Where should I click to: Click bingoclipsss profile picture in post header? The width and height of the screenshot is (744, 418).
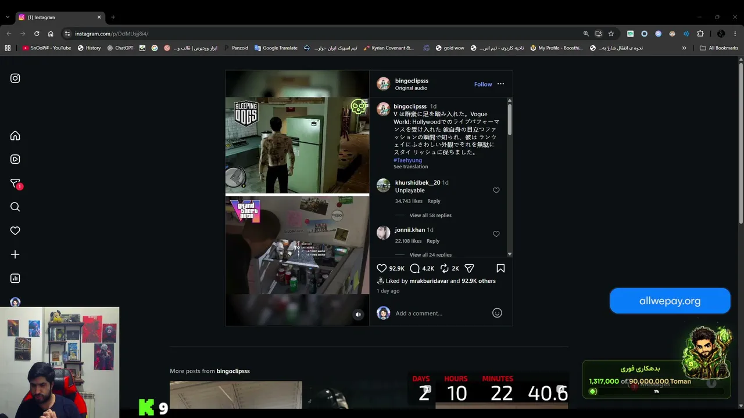point(383,84)
